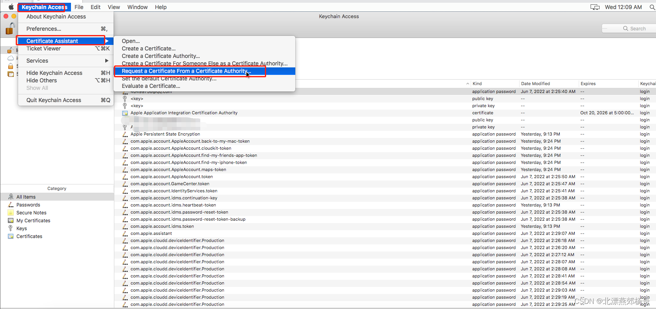Click the certificate icon for Apple Application Integration Certification Authority

pos(125,113)
